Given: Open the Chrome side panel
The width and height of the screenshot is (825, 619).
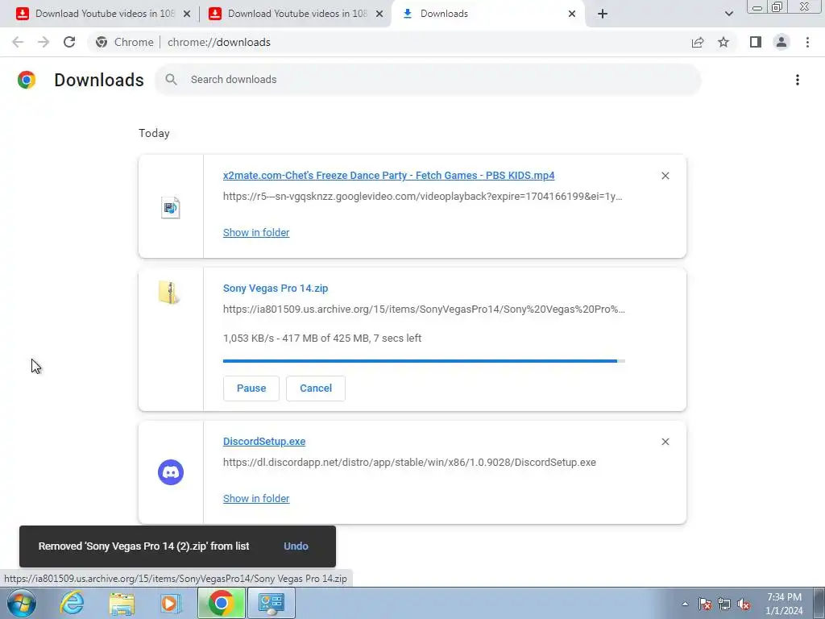Looking at the screenshot, I should (756, 42).
